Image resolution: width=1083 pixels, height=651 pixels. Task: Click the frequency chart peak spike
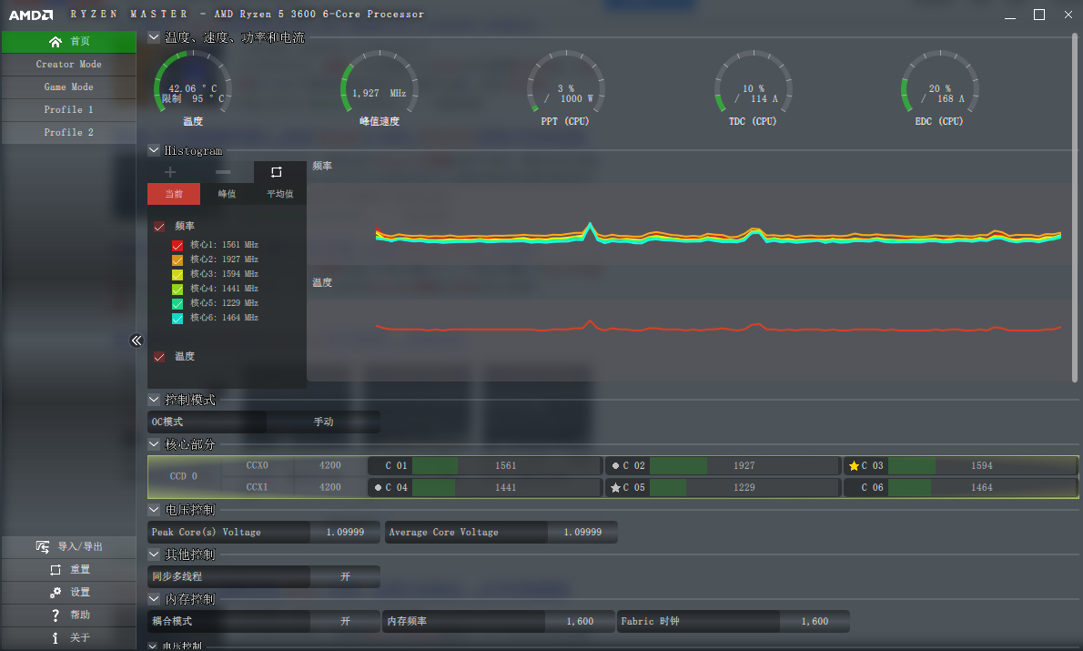point(590,226)
